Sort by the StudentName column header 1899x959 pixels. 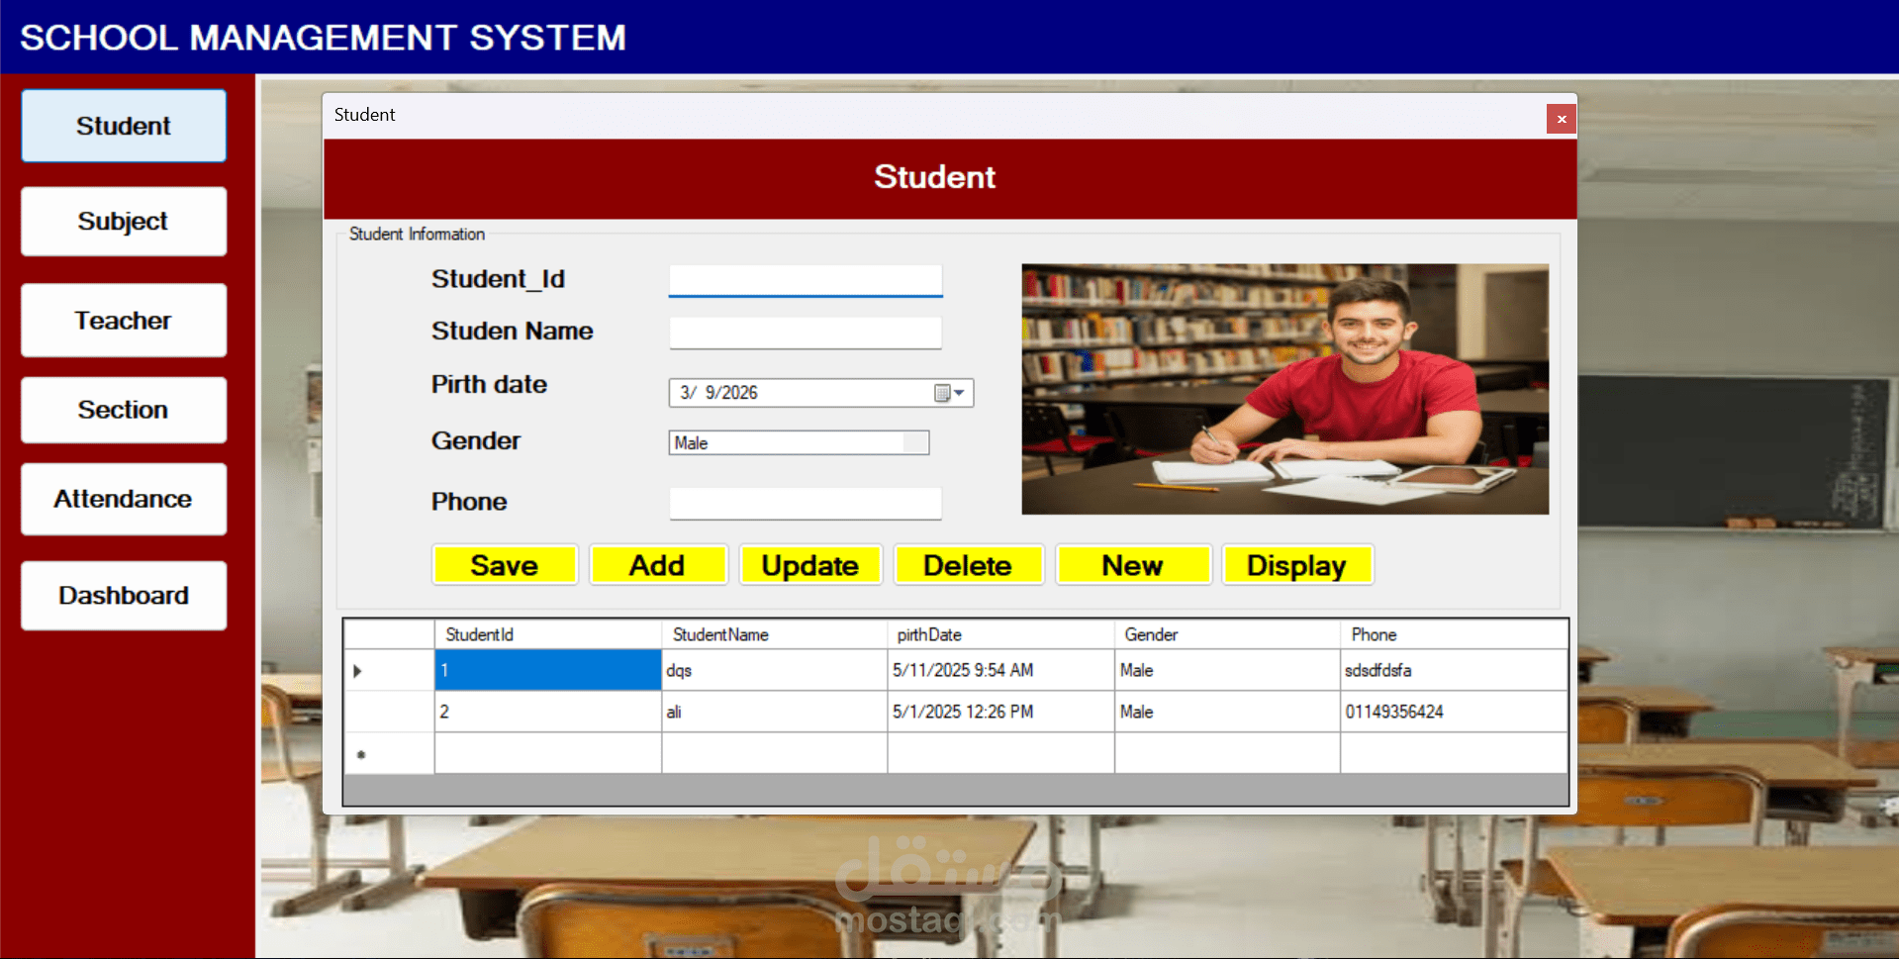click(x=720, y=633)
